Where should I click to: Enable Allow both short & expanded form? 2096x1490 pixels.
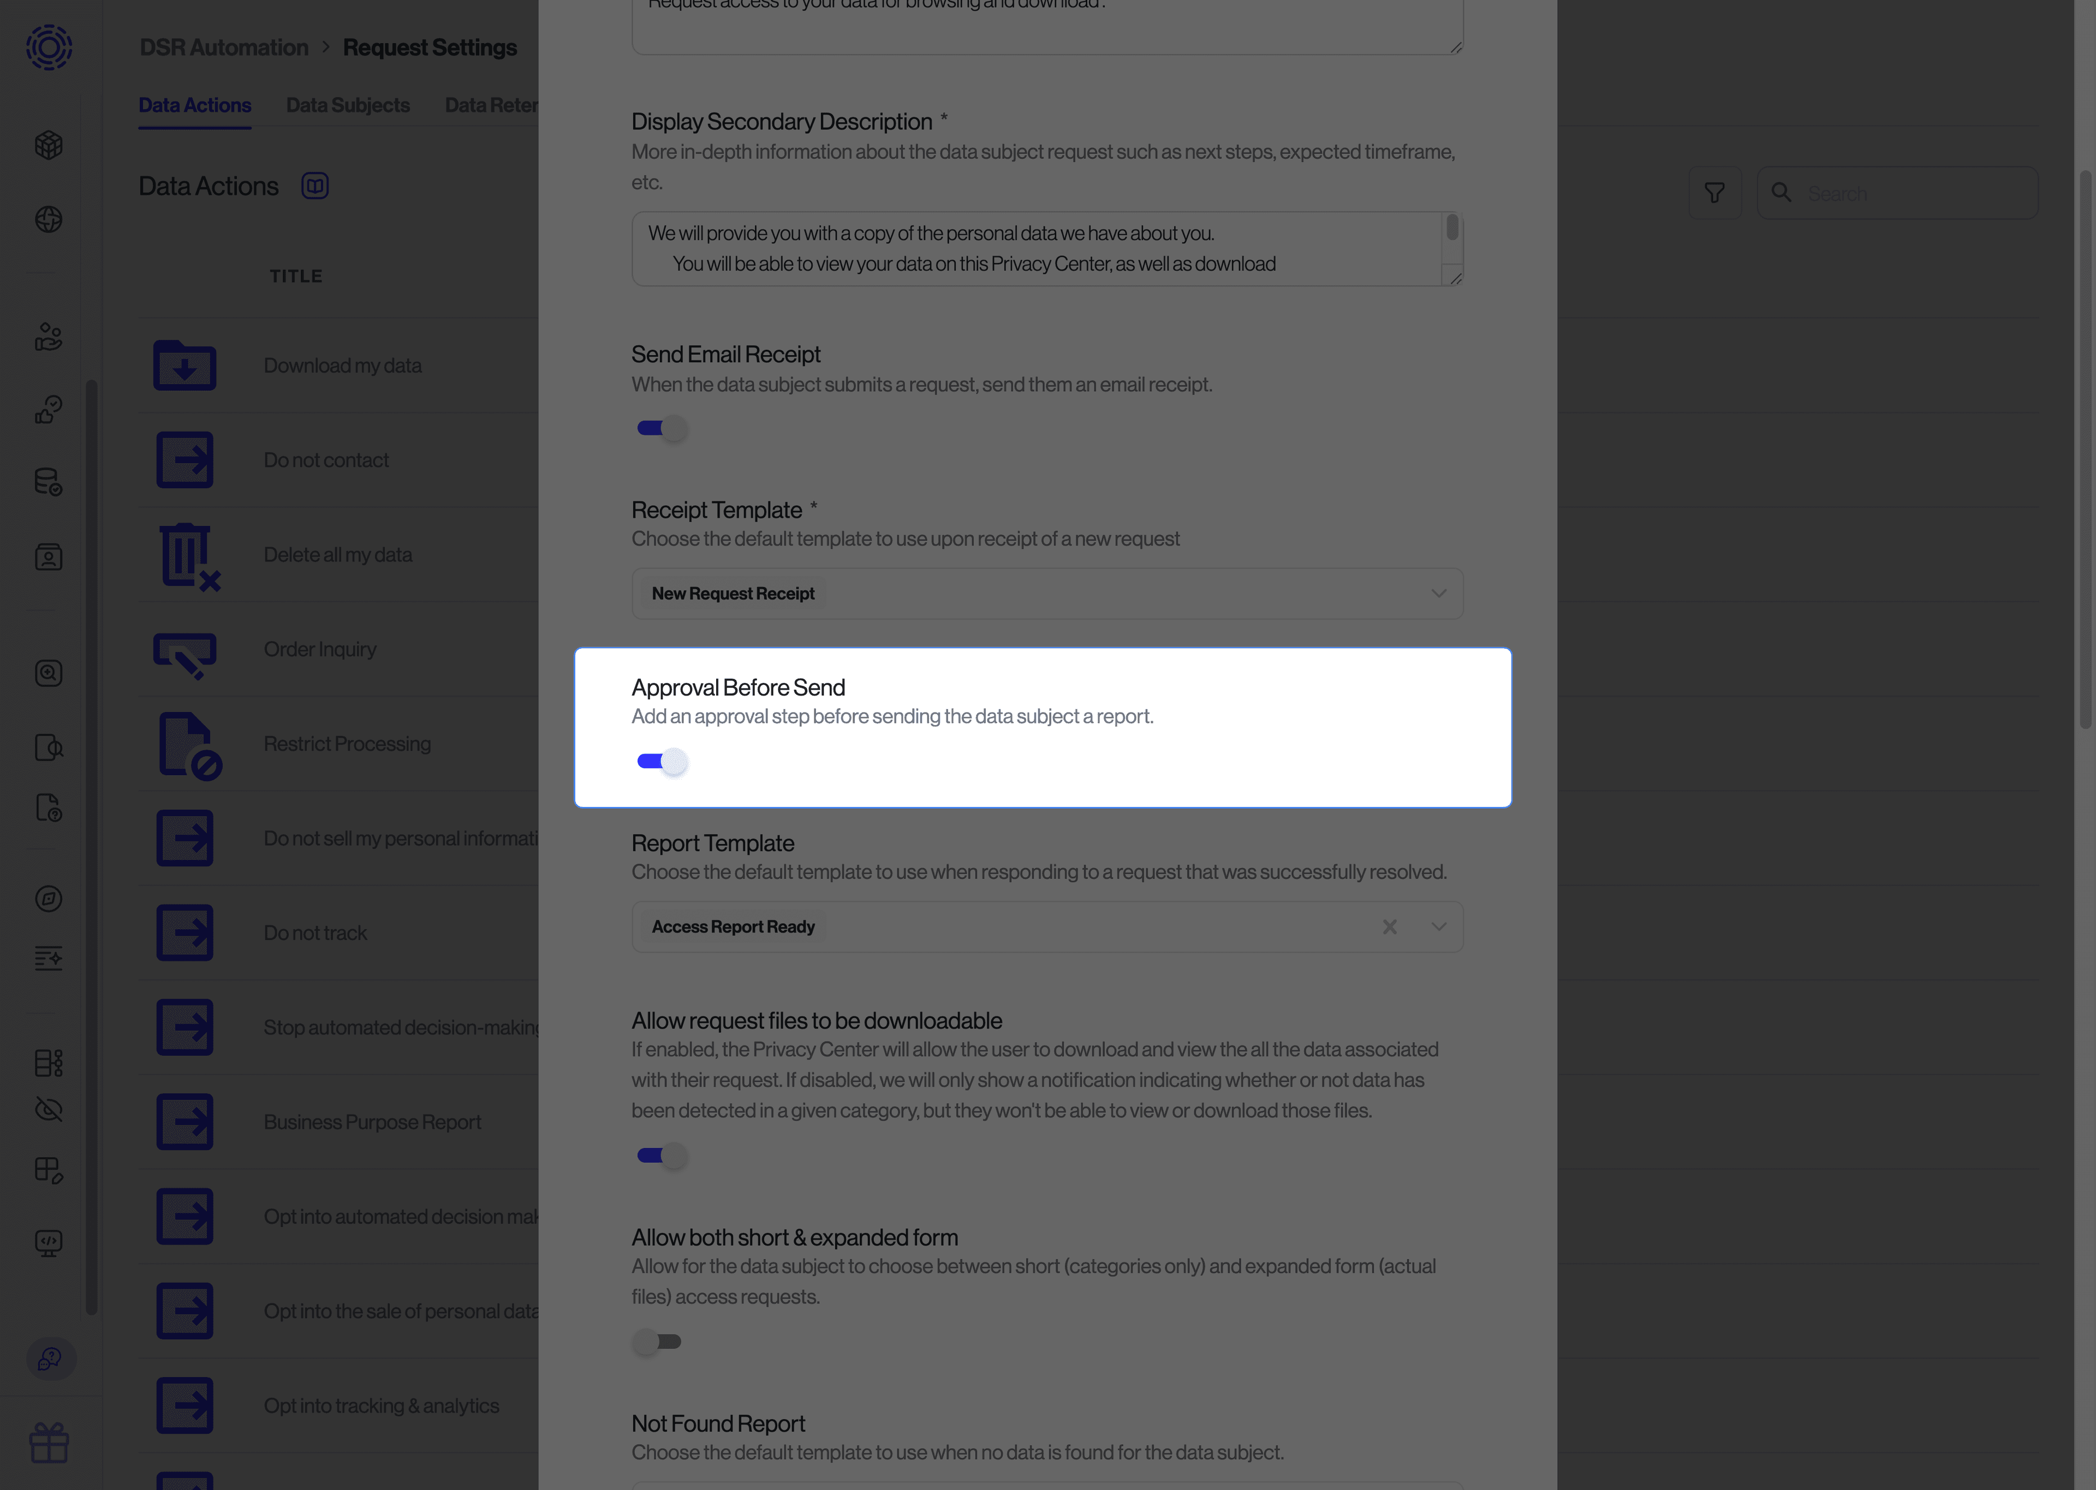(657, 1342)
